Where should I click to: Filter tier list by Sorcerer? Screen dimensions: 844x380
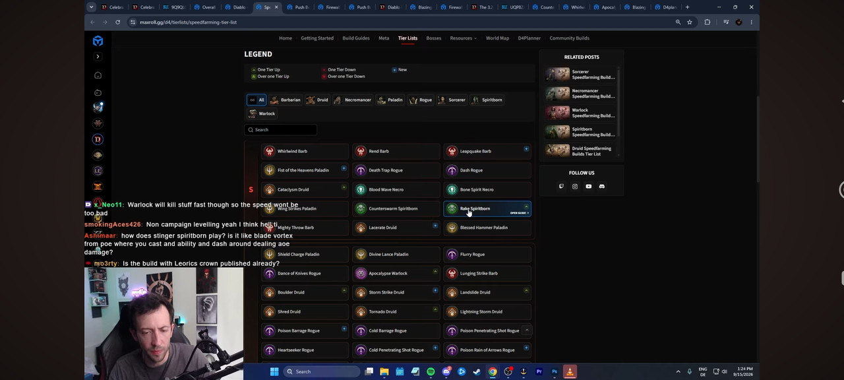pyautogui.click(x=452, y=100)
